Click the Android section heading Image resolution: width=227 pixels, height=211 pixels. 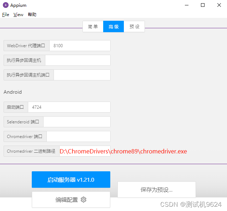[13, 92]
